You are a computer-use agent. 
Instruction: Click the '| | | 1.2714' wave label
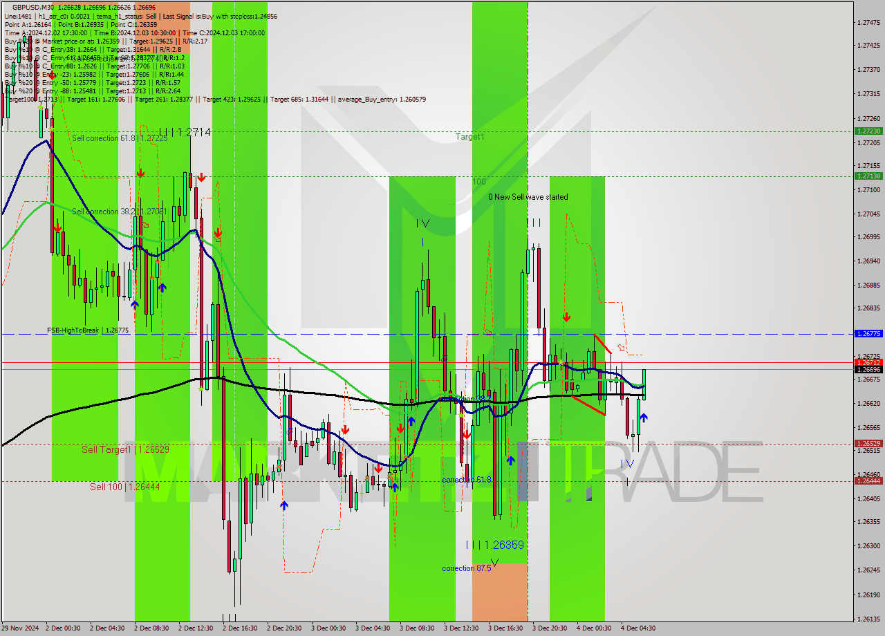[x=185, y=131]
